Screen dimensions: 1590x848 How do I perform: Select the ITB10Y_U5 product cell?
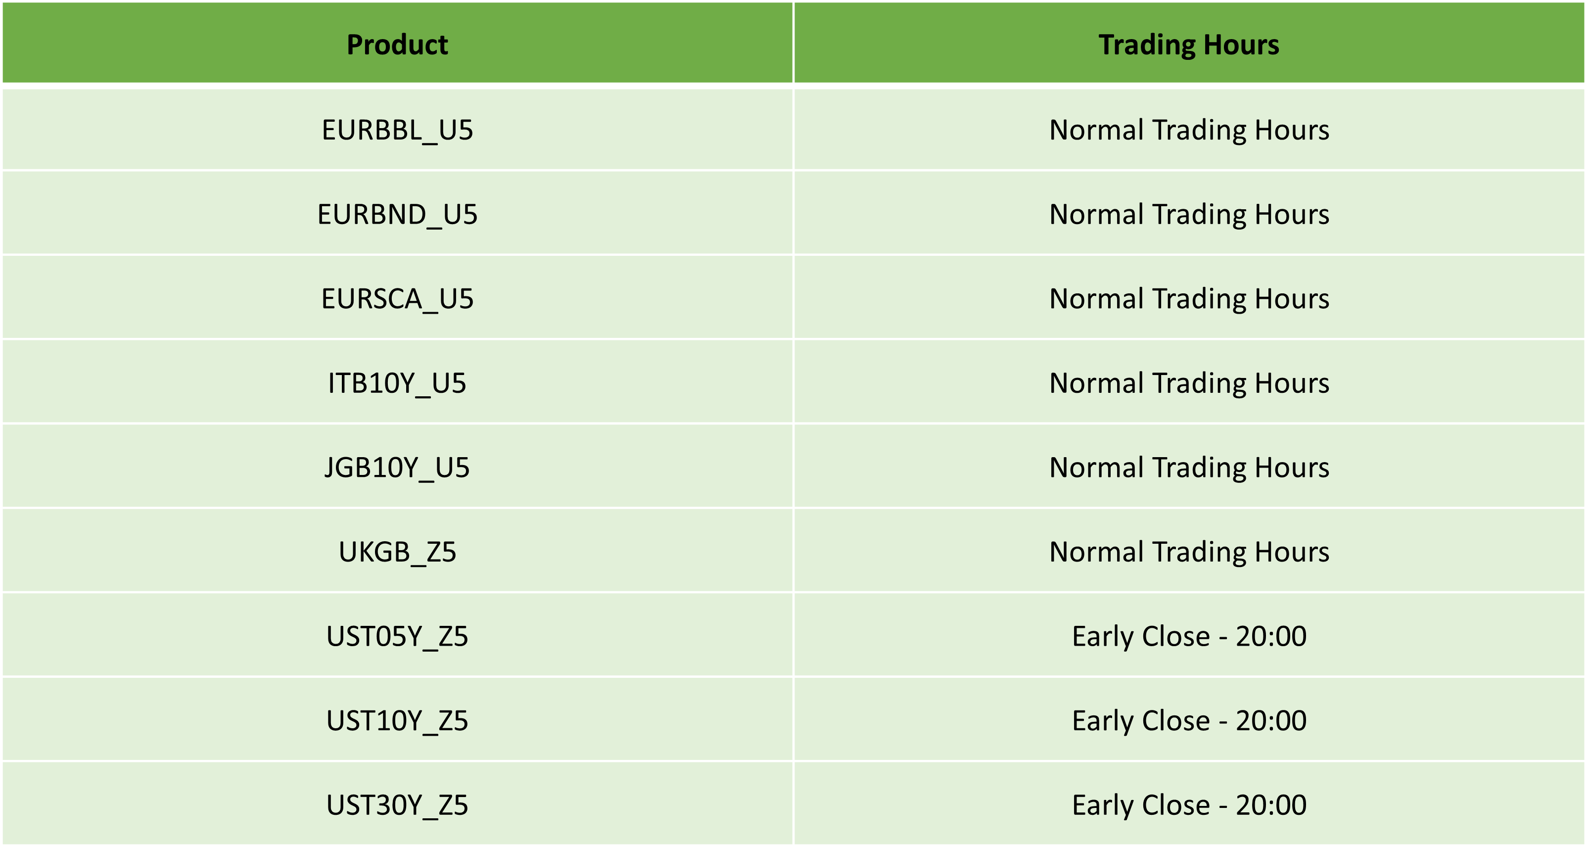[397, 382]
